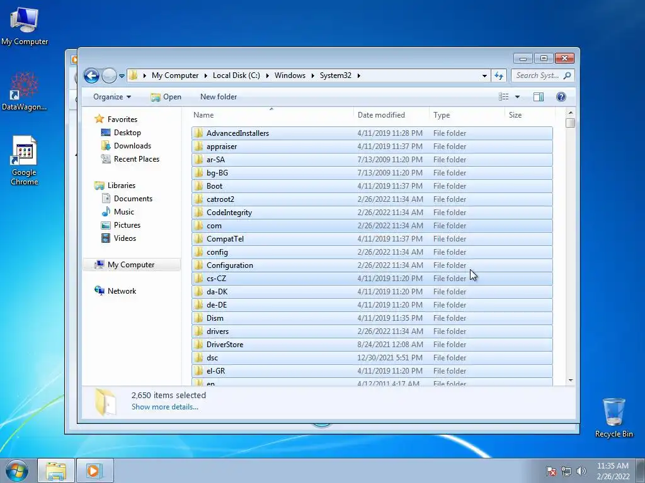Click the scroll down arrow of file list
Viewport: 645px width, 483px height.
point(570,380)
